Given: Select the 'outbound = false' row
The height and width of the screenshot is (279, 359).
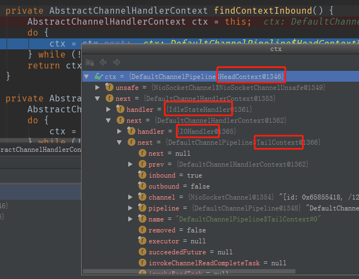Looking at the screenshot, I should tap(220, 186).
